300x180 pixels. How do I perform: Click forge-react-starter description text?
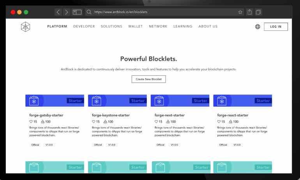[x=242, y=131]
